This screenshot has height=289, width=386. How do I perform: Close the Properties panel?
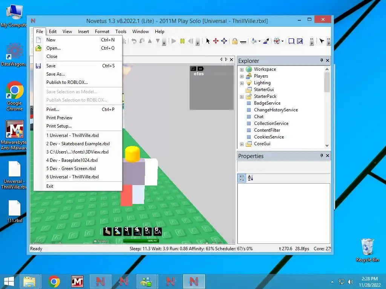pyautogui.click(x=328, y=155)
